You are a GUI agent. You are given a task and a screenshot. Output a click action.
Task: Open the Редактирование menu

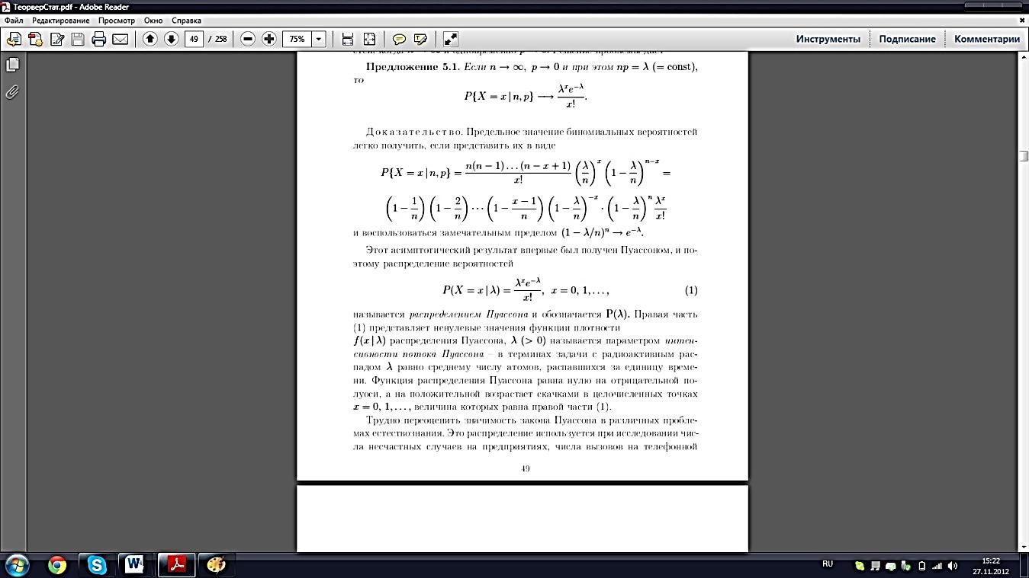(60, 21)
